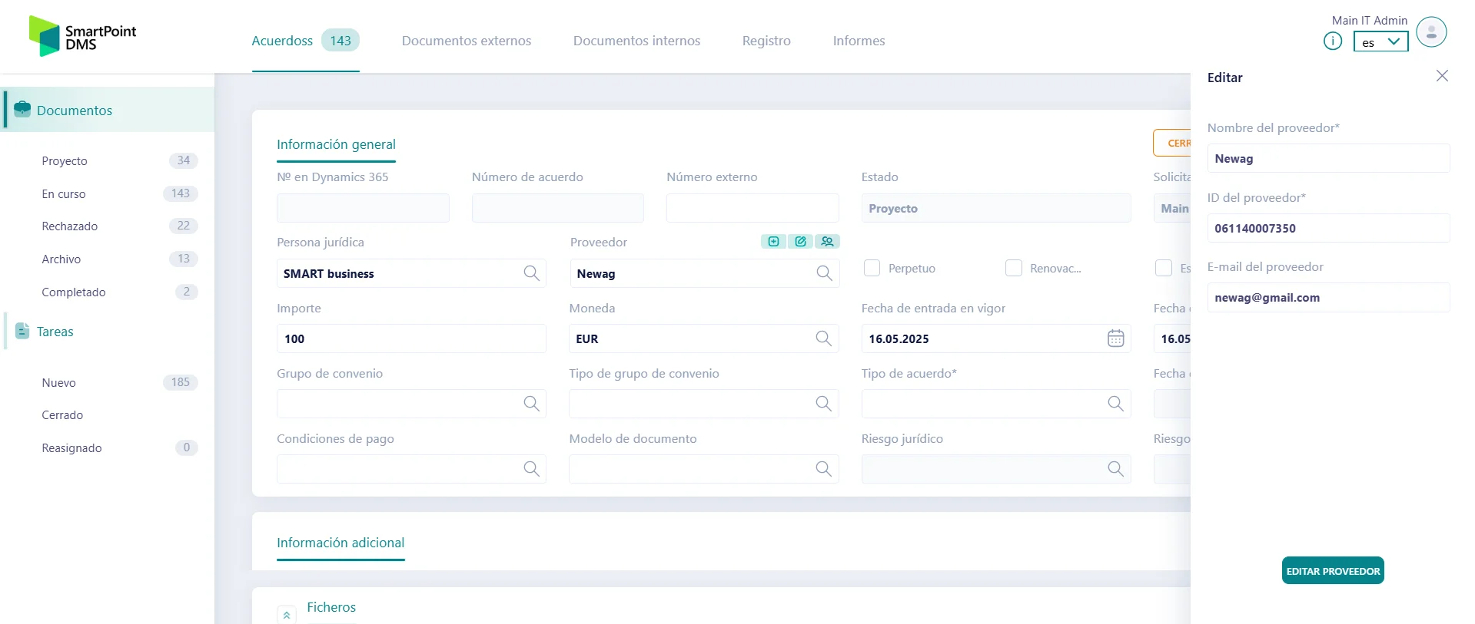The image size is (1475, 624).
Task: Open Rechazado documents in the sidebar
Action: click(x=70, y=226)
